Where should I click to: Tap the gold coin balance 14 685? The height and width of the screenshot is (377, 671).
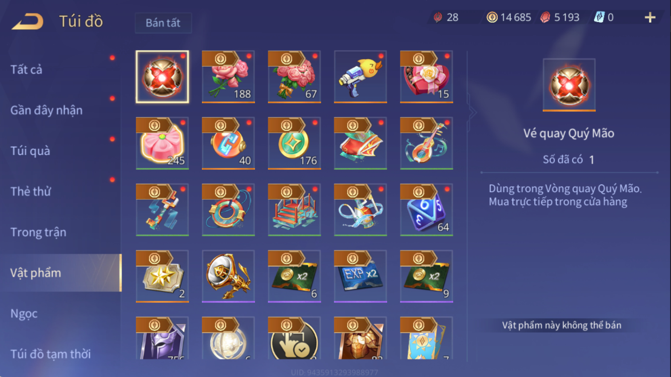tap(509, 17)
